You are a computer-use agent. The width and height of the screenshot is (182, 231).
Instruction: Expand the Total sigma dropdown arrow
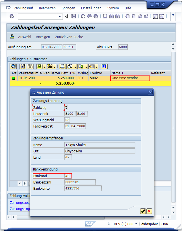click(44, 67)
